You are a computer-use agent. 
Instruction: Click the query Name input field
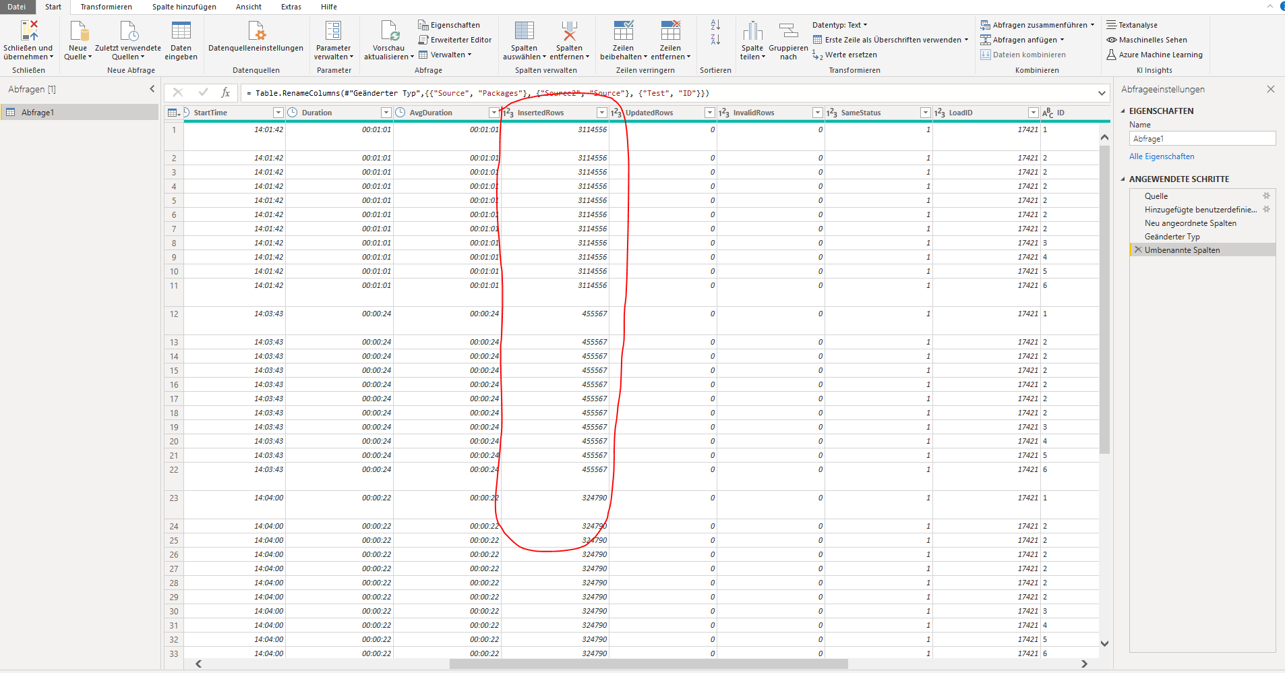1203,139
